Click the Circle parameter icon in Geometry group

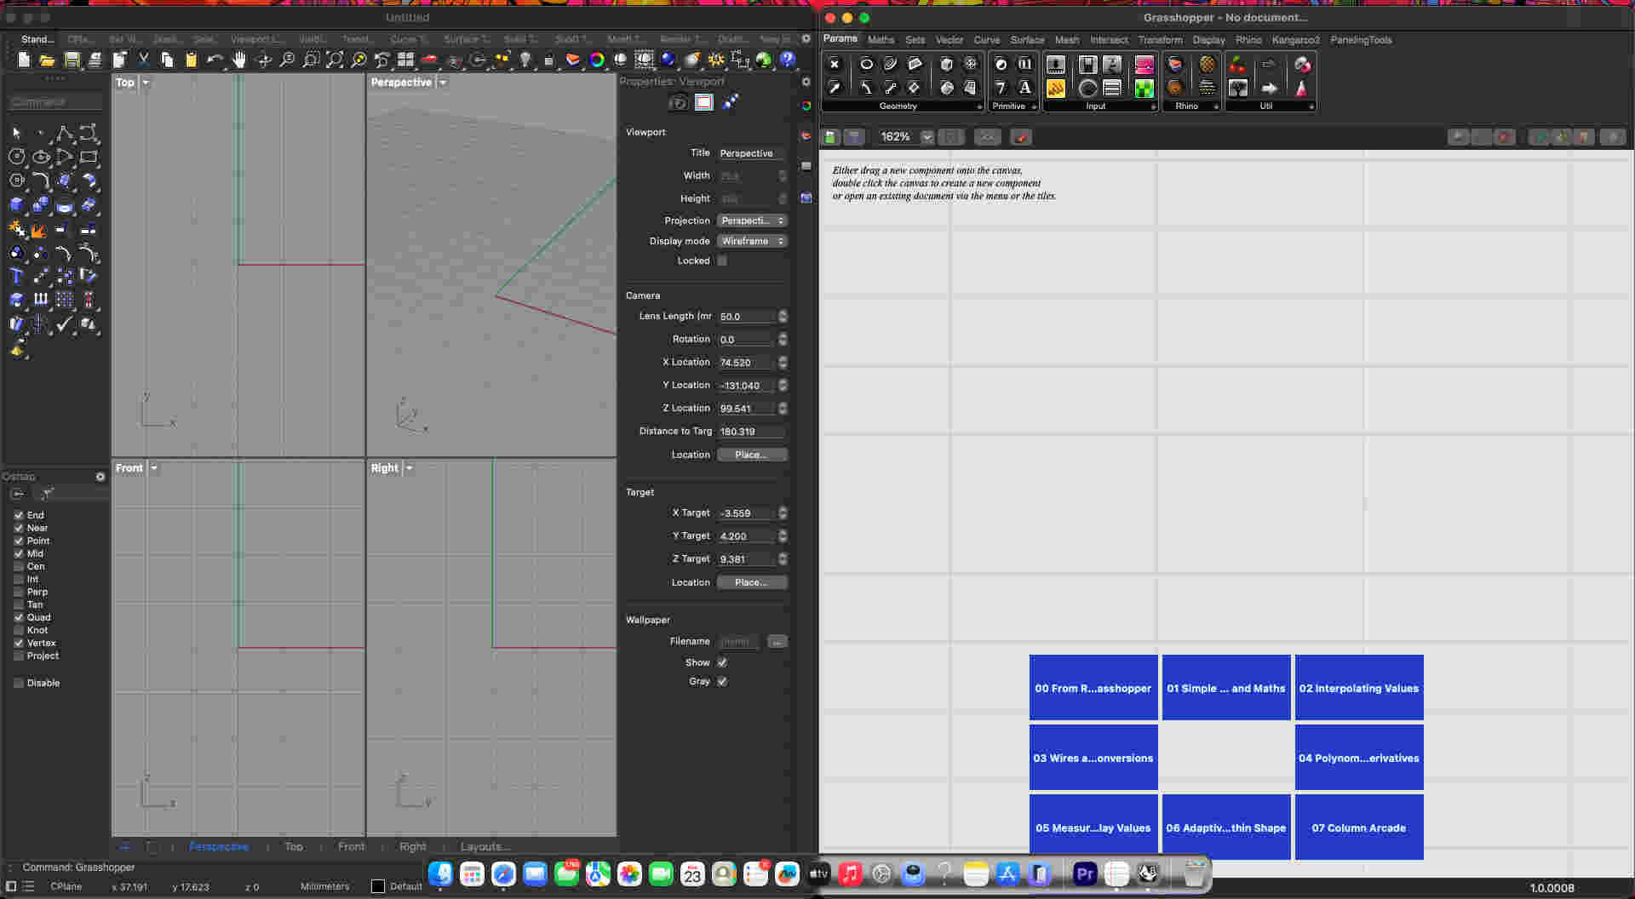point(866,64)
